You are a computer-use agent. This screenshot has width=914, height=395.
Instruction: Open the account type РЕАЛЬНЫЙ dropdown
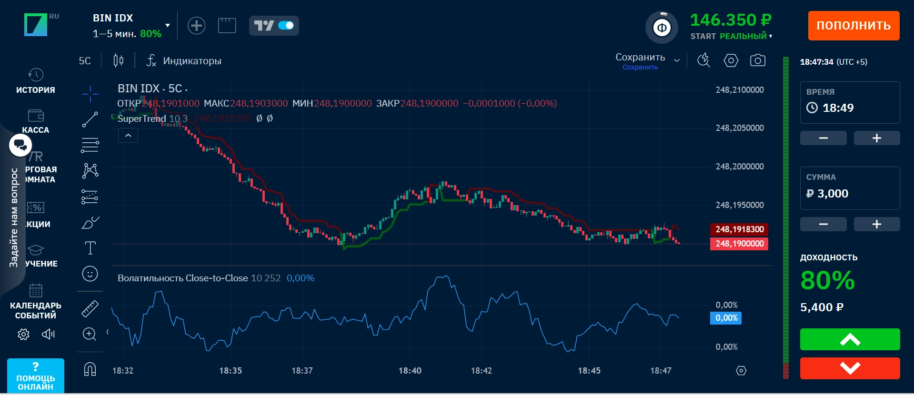click(770, 36)
